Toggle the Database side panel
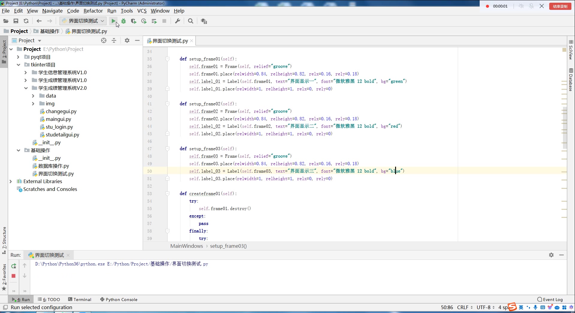The height and width of the screenshot is (313, 575). pos(571,80)
